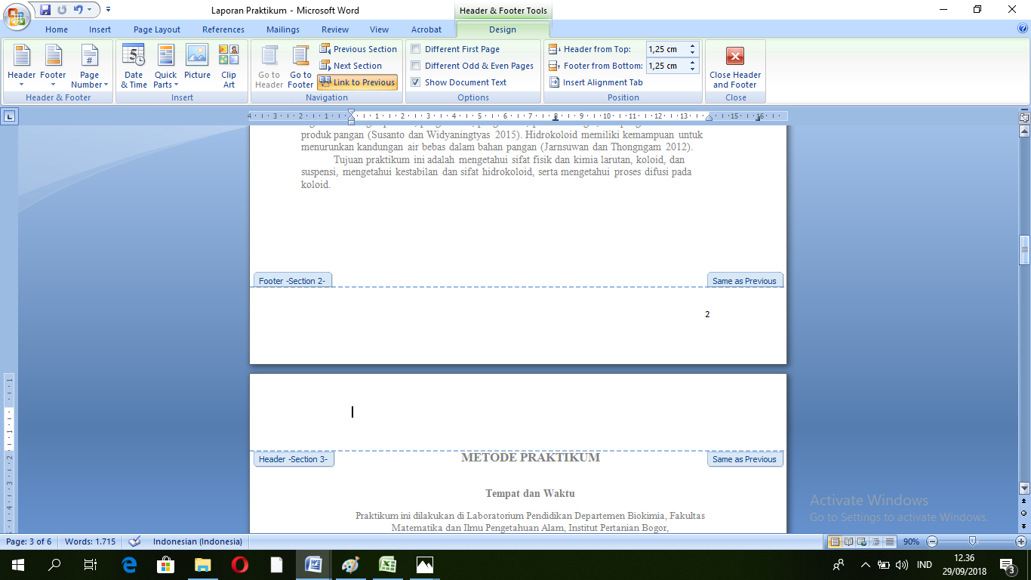The width and height of the screenshot is (1031, 580).
Task: Open the References ribbon tab
Action: point(223,29)
